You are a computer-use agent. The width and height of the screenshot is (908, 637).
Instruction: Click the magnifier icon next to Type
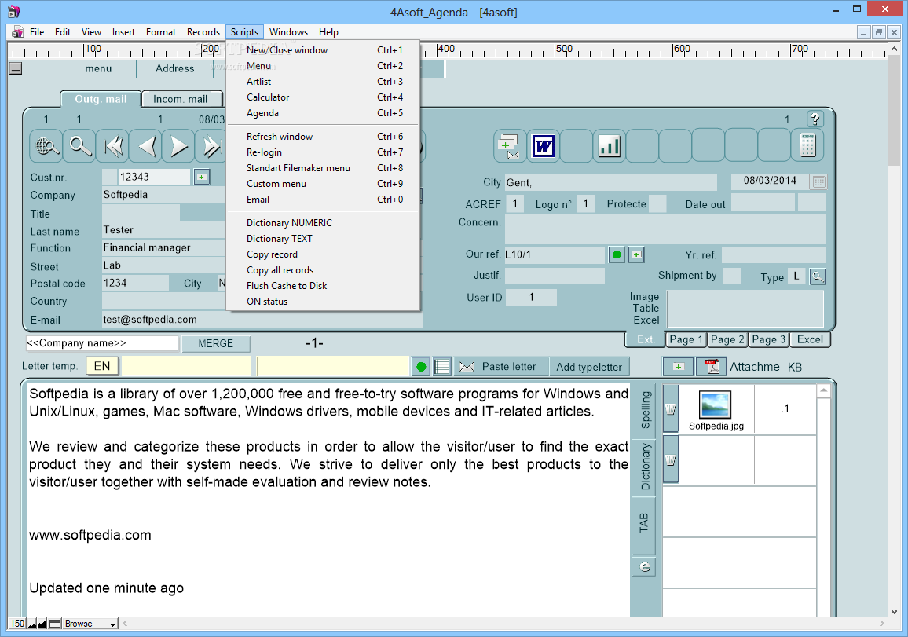(818, 276)
